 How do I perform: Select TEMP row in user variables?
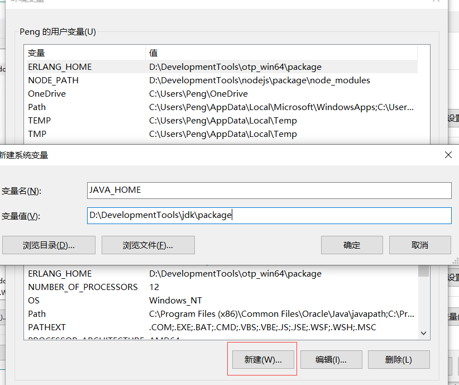tap(222, 121)
